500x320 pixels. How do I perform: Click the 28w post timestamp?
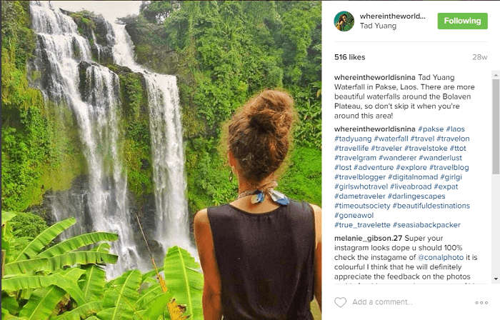click(480, 56)
